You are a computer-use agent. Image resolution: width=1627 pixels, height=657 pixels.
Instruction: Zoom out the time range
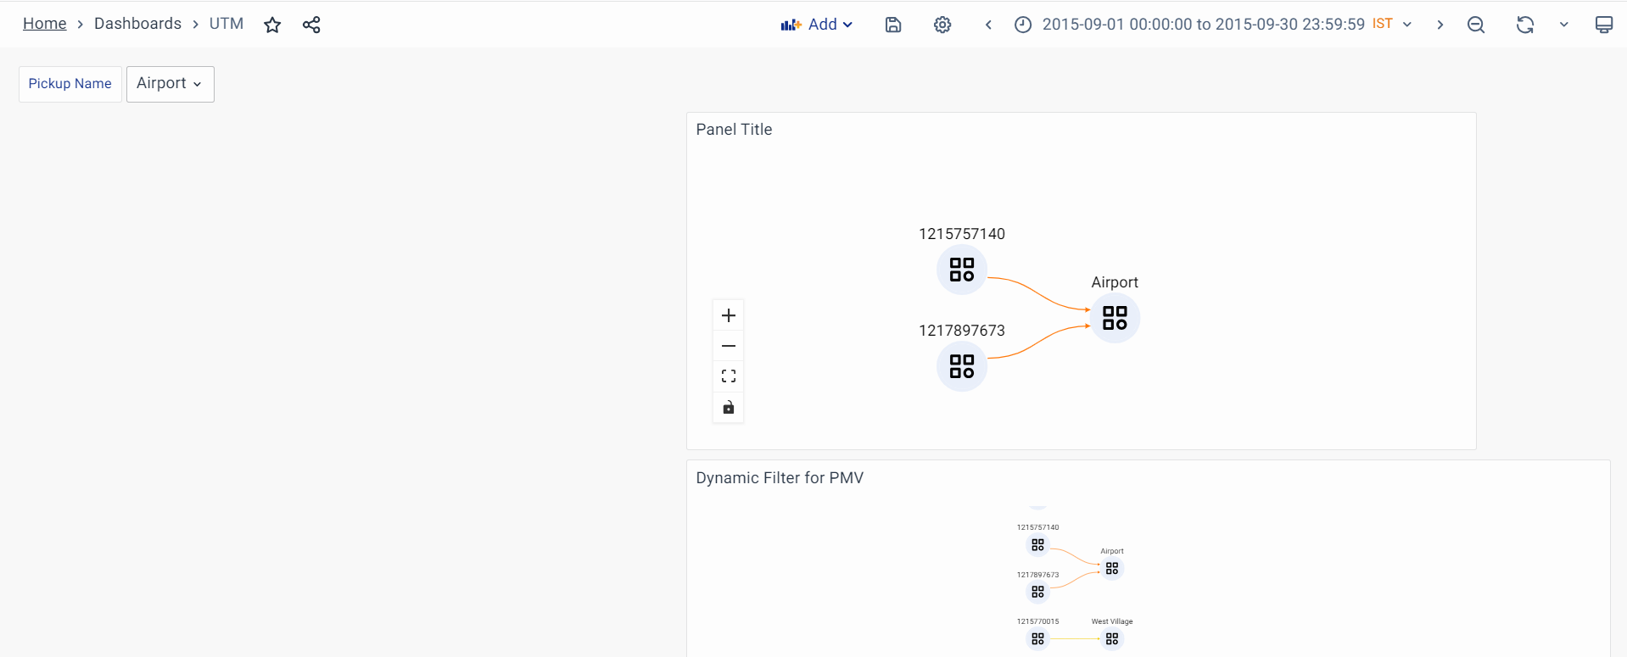click(x=1475, y=25)
